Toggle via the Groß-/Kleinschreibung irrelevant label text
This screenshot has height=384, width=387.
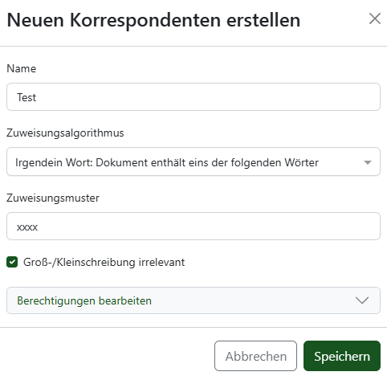[x=104, y=262]
